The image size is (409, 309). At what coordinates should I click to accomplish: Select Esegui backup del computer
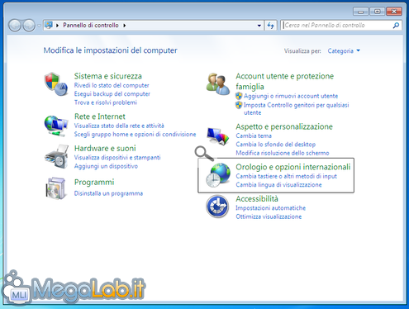[x=112, y=94]
